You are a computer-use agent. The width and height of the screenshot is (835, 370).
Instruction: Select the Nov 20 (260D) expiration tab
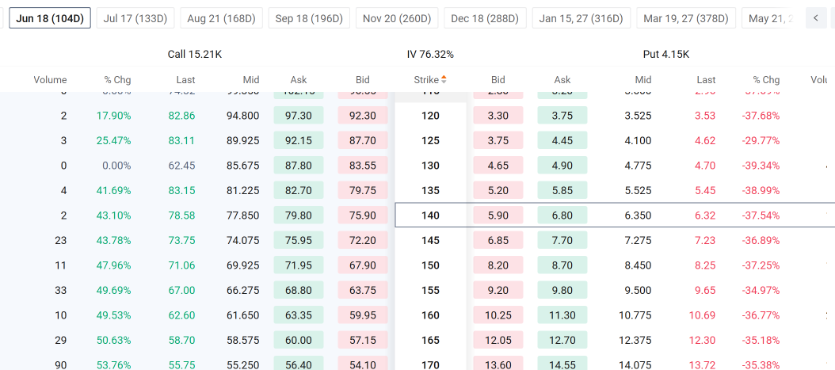397,18
